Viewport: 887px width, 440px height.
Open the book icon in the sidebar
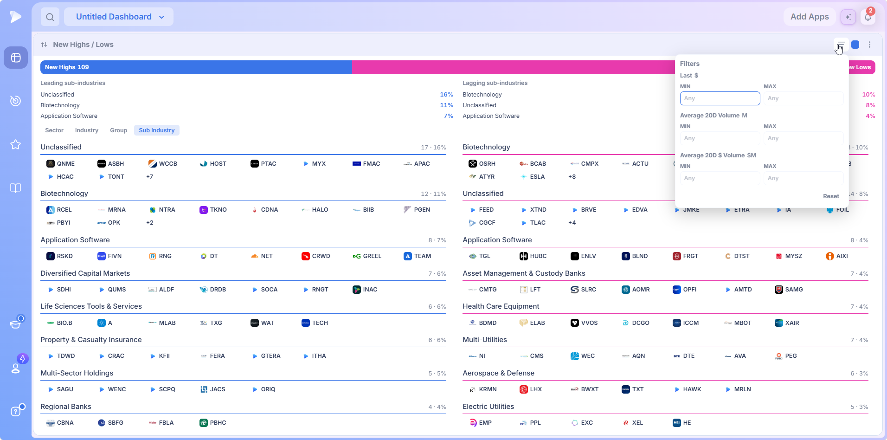(x=16, y=188)
